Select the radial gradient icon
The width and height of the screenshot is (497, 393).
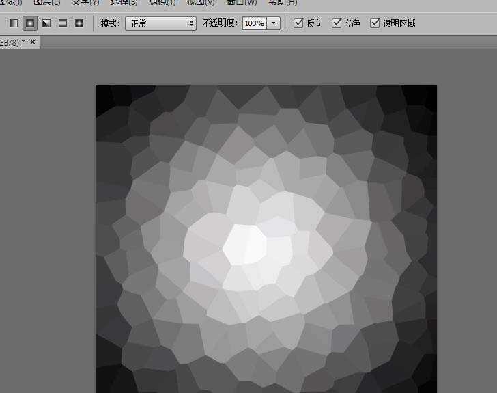30,23
